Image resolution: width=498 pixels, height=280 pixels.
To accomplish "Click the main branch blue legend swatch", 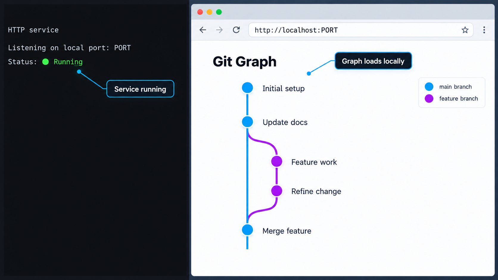I will point(429,87).
